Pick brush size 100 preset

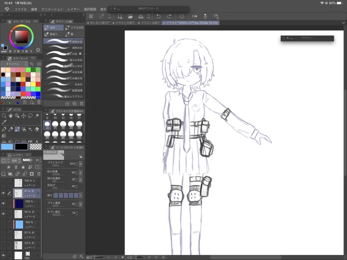point(71,135)
